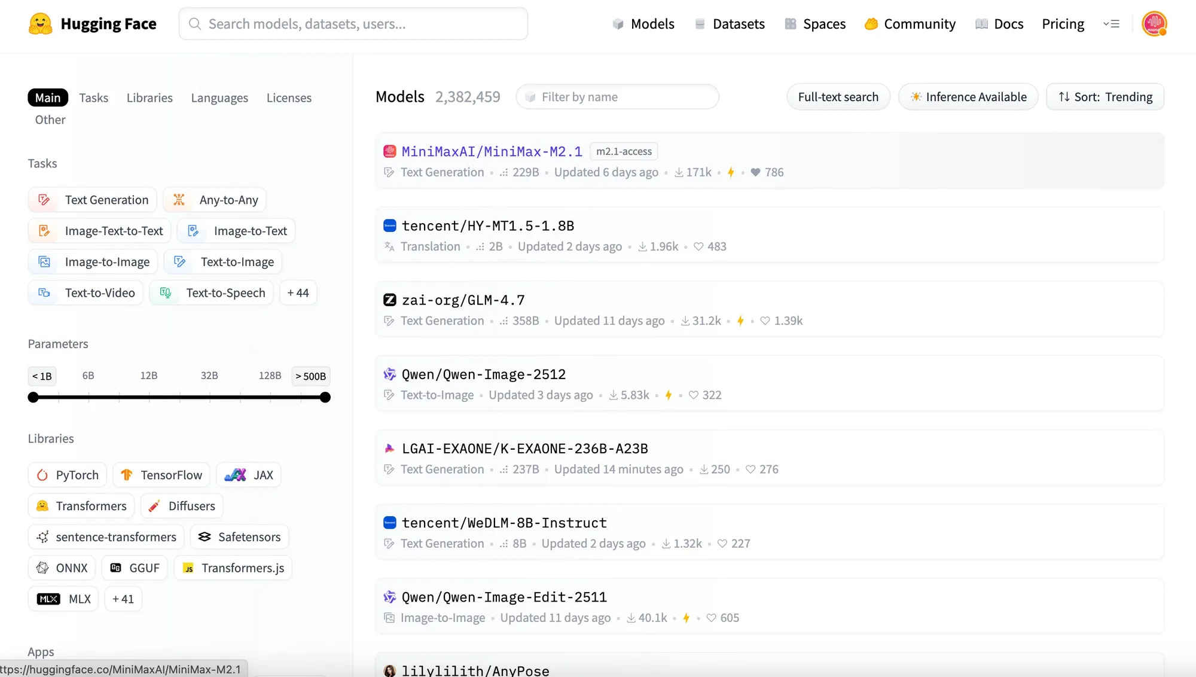Toggle the GGUF library filter

[135, 568]
